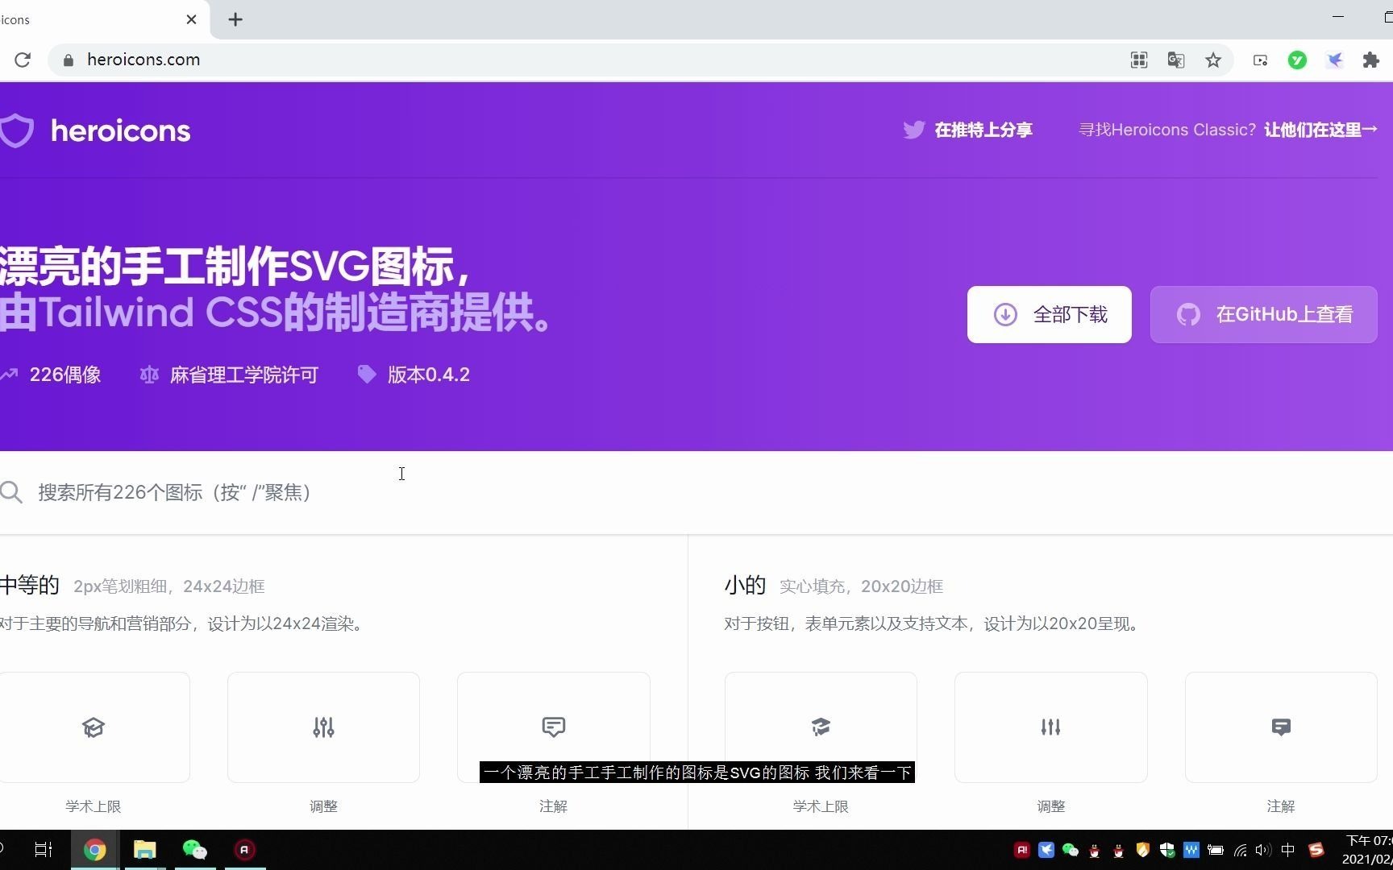Click the 在GitHub上查看 button
Image resolution: width=1393 pixels, height=870 pixels.
1263,314
